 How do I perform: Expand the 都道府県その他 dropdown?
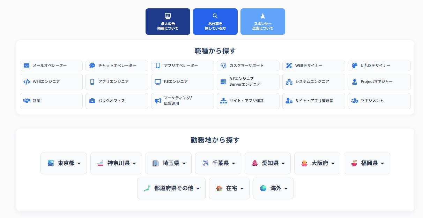(x=171, y=188)
